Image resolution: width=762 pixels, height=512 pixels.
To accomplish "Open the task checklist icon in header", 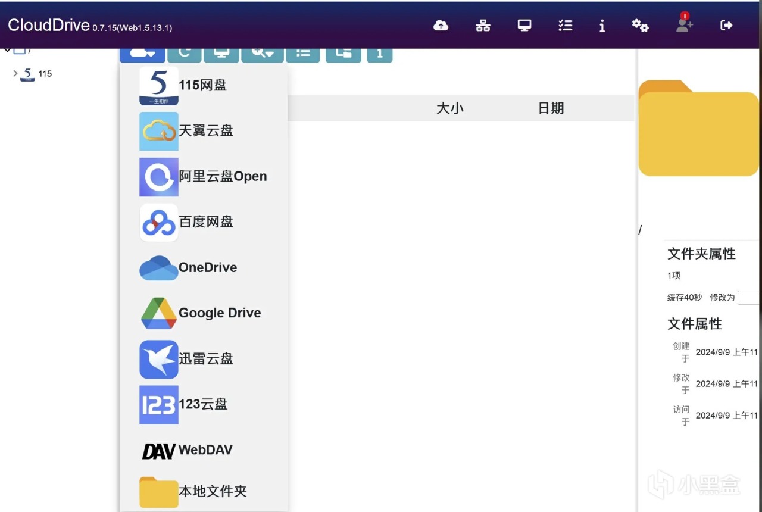I will [565, 25].
